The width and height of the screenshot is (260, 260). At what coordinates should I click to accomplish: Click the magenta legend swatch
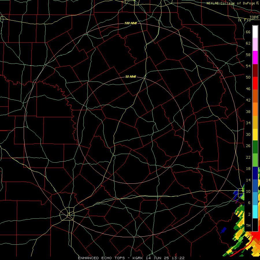255,57
